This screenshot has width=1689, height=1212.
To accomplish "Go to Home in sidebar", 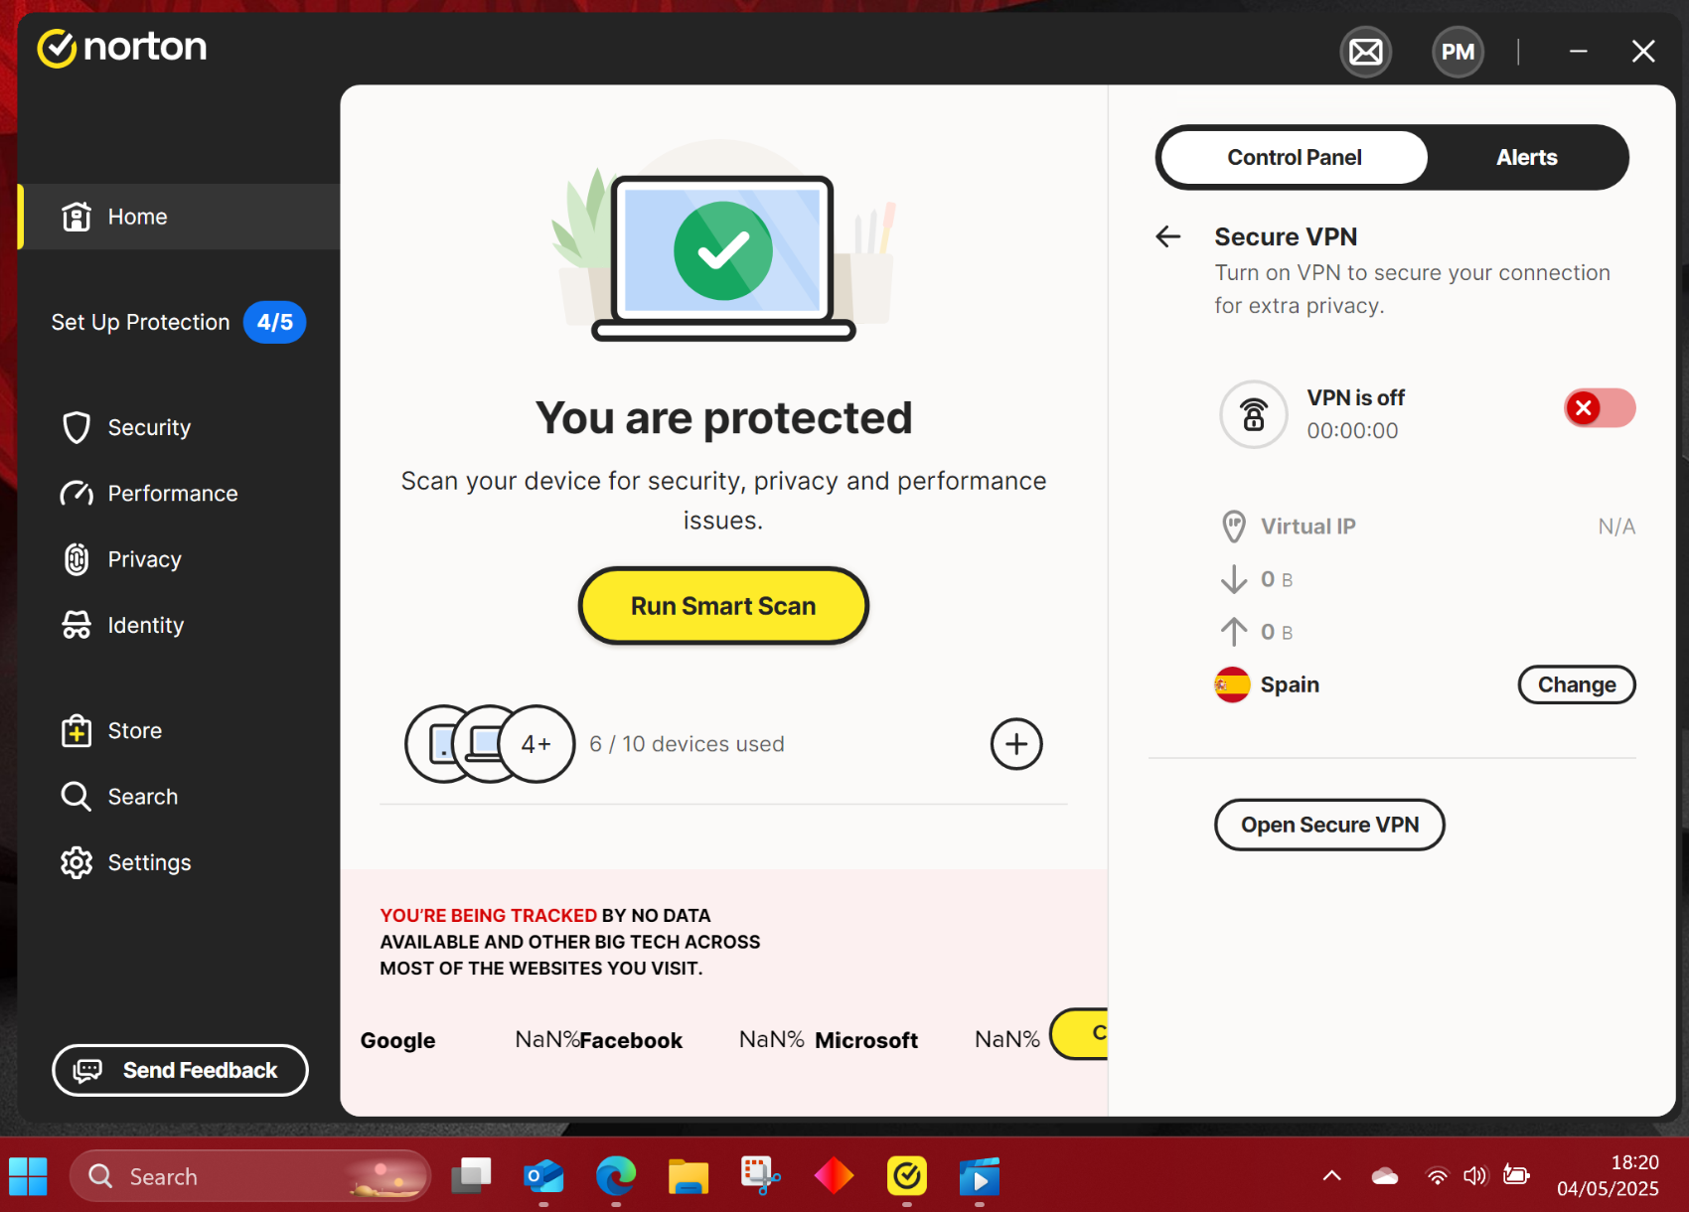I will tap(179, 217).
